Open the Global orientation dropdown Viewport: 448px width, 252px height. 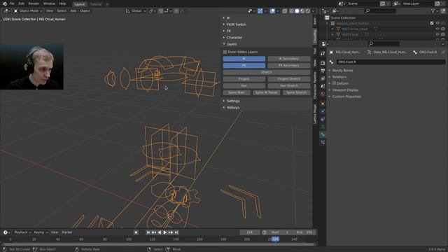[136, 11]
